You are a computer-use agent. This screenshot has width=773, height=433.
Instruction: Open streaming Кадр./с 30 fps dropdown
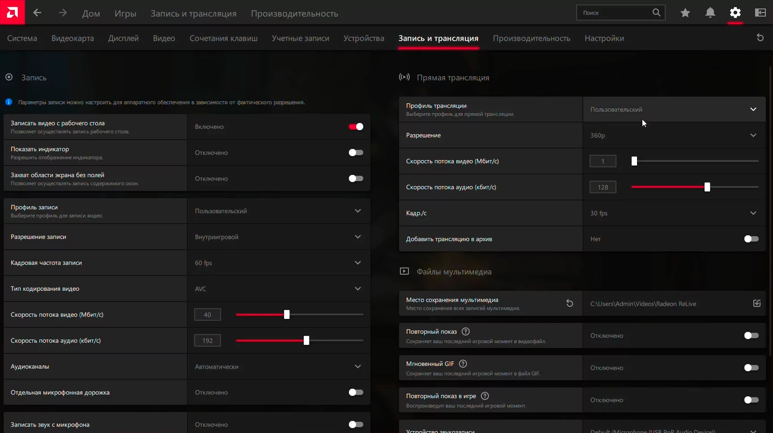pyautogui.click(x=674, y=213)
